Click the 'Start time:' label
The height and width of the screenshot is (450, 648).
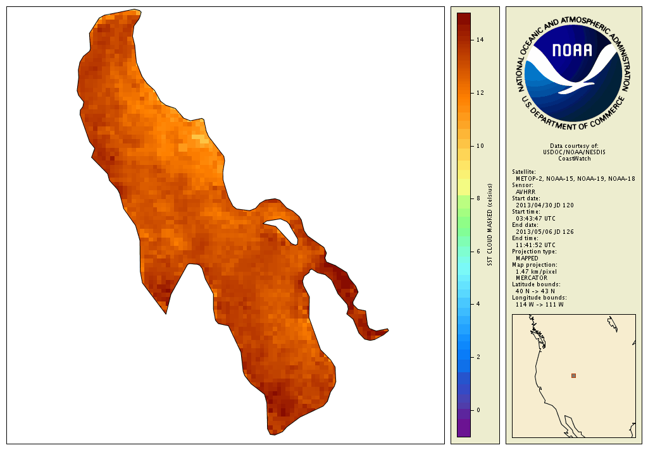pyautogui.click(x=526, y=212)
